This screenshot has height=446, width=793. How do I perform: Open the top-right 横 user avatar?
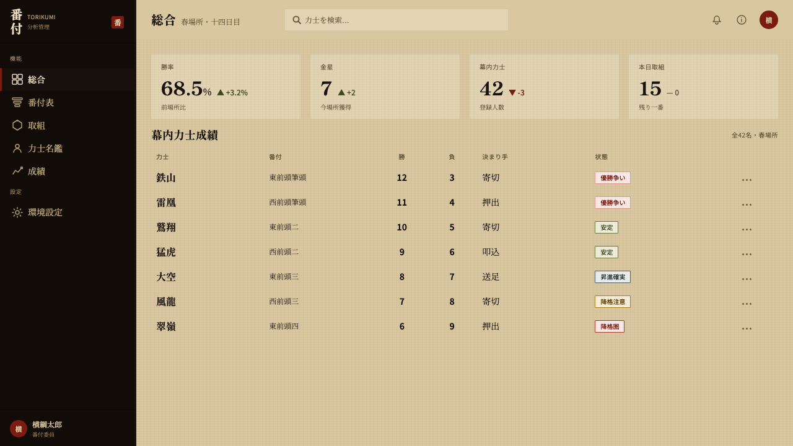pos(769,20)
